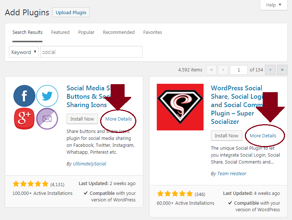Click the star rating of Super Socializer
292x220 pixels.
(175, 193)
